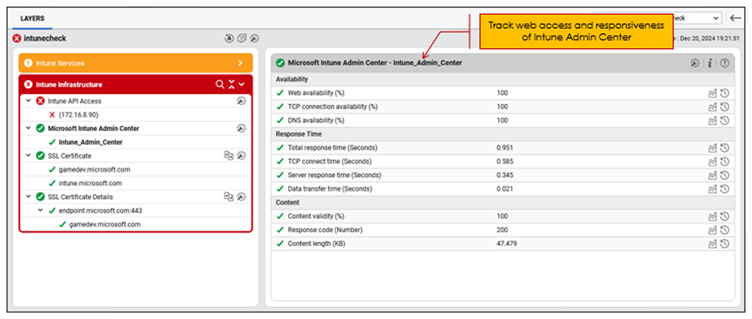752x319 pixels.
Task: Click the Intune Infrastructure layer title
Action: click(x=68, y=84)
